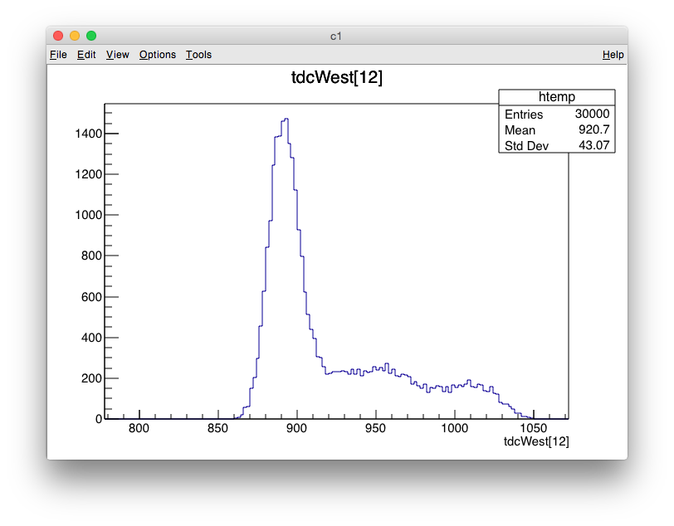Click the y-axis label 1000
The height and width of the screenshot is (526, 674).
[89, 215]
